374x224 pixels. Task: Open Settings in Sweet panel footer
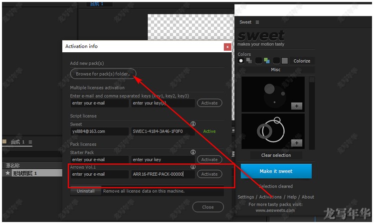click(x=246, y=197)
